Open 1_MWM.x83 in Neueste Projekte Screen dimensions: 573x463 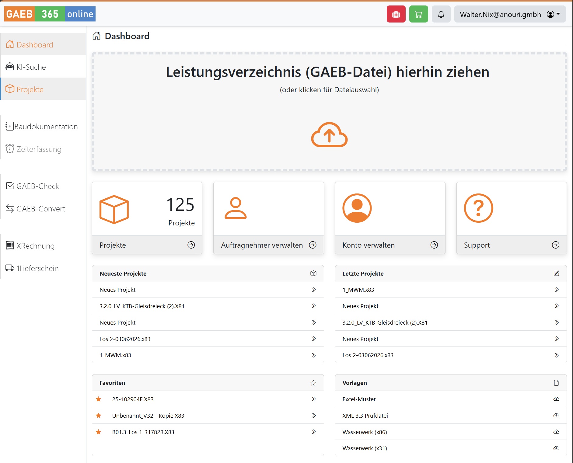click(x=208, y=355)
